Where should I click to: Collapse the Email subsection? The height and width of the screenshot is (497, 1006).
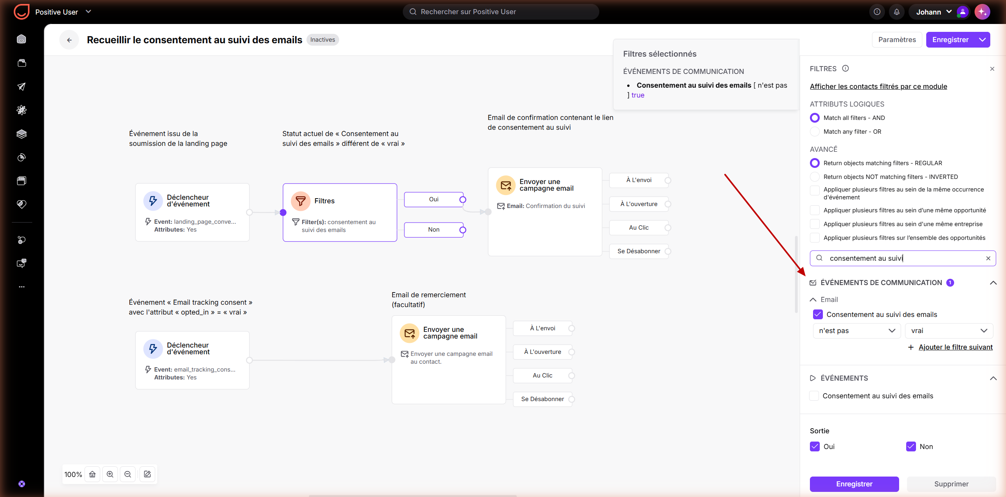813,300
